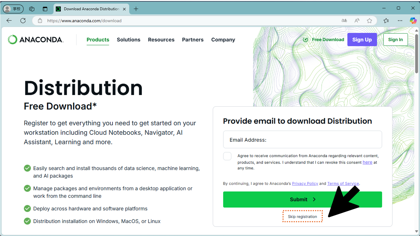Open the favorites list icon
The height and width of the screenshot is (236, 420).
tap(386, 21)
